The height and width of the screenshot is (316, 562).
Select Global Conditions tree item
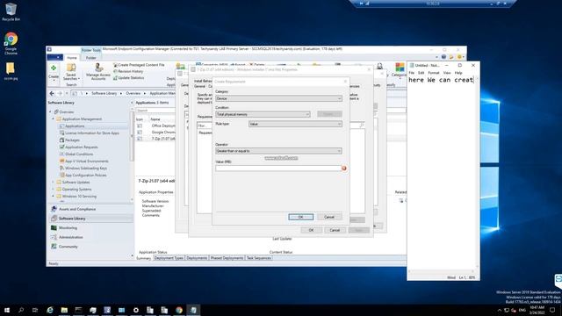79,154
